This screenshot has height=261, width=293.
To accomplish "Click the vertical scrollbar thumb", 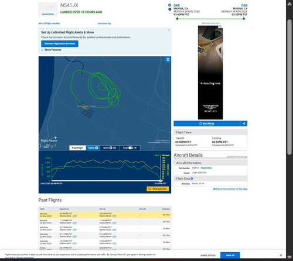I will (x=289, y=87).
